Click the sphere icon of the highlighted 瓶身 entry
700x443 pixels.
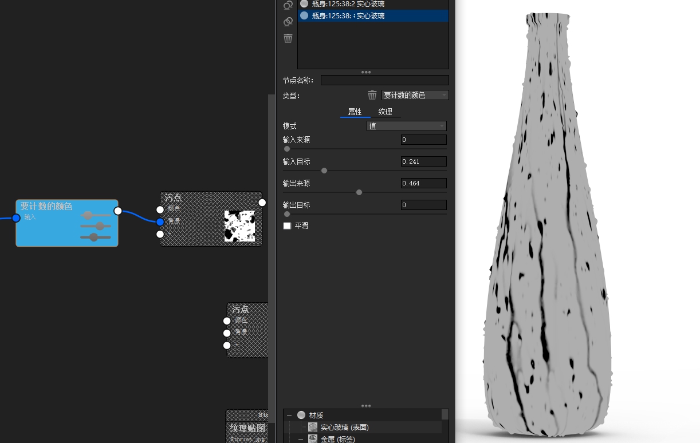coord(304,15)
